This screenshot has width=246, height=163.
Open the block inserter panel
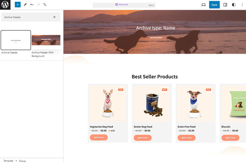pyautogui.click(x=17, y=4)
